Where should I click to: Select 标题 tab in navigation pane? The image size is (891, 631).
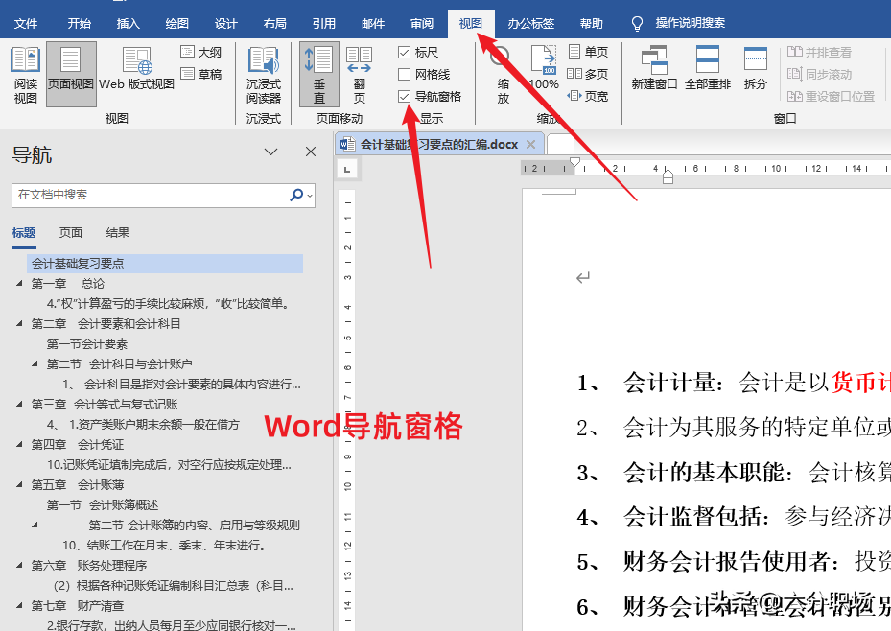pos(24,233)
